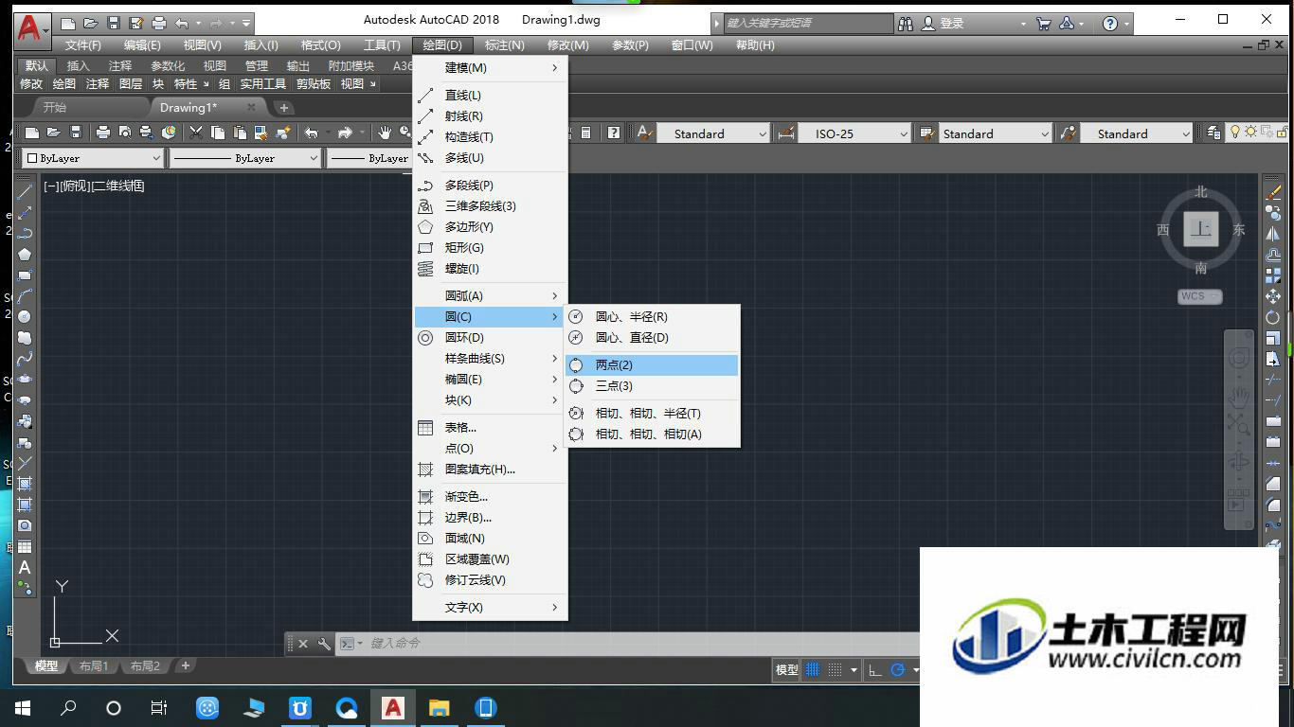Select the Region tool in left draw toolbar
The height and width of the screenshot is (727, 1294).
pyautogui.click(x=25, y=525)
